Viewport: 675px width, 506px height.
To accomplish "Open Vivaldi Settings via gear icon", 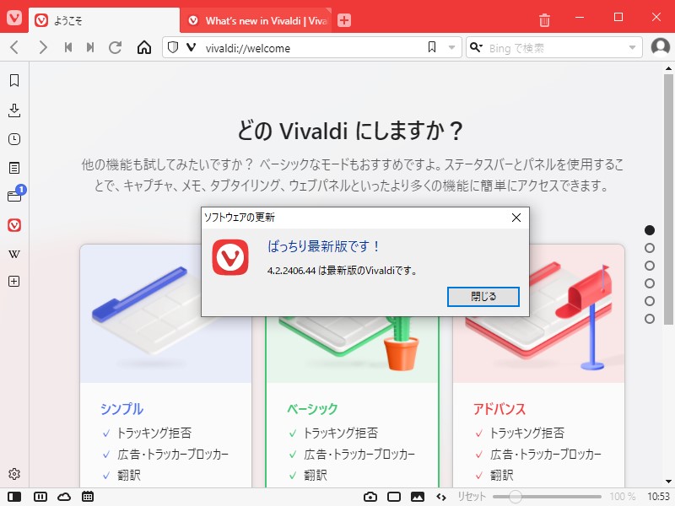I will 13,474.
